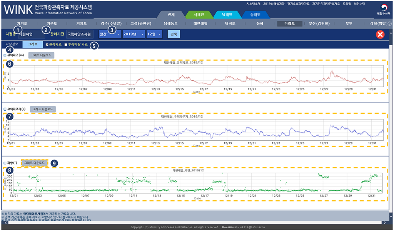Click the 관리기관 field showing 국립해양조사원
Screen dimensions: 394x231
tap(80, 34)
